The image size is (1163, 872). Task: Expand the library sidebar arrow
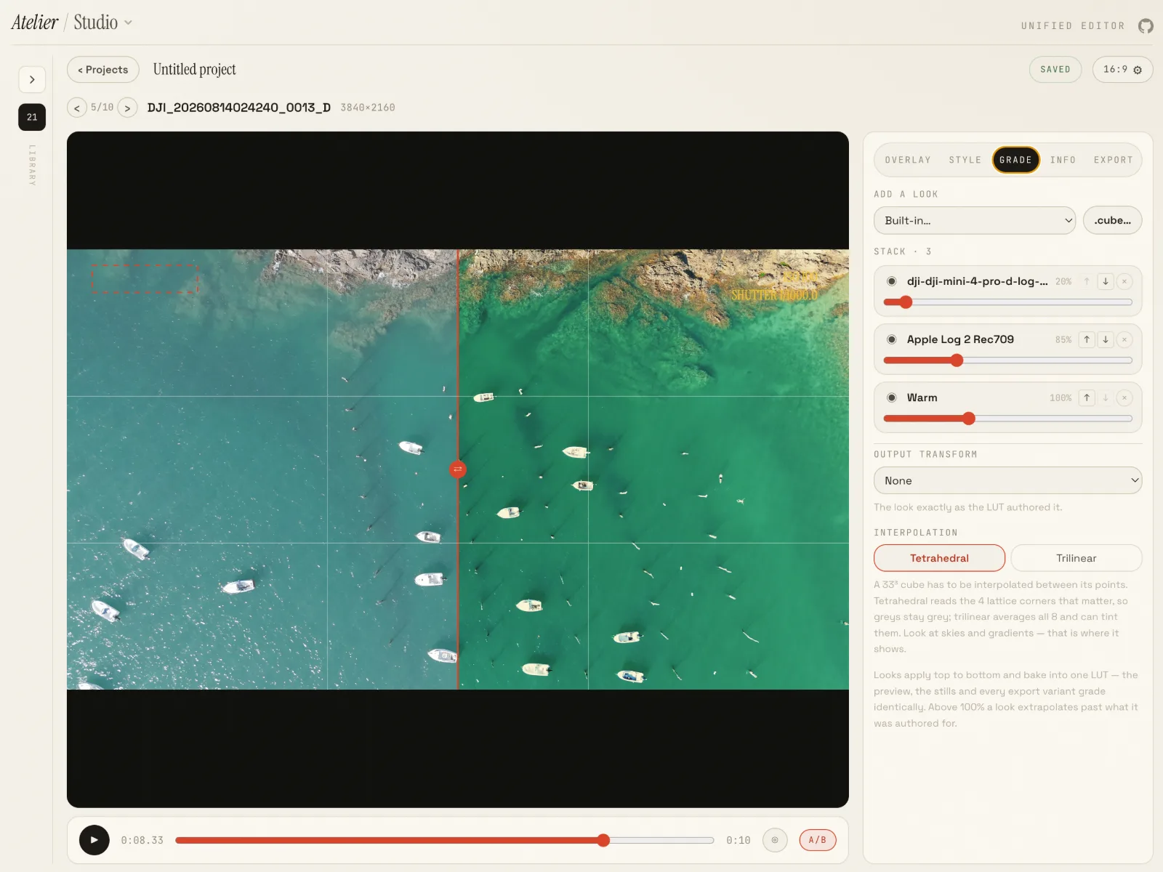pyautogui.click(x=32, y=79)
